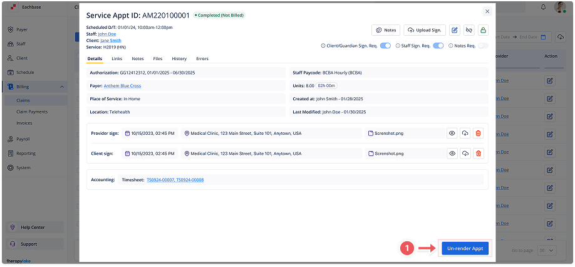Open the Support button
Image resolution: width=575 pixels, height=267 pixels.
pyautogui.click(x=35, y=244)
